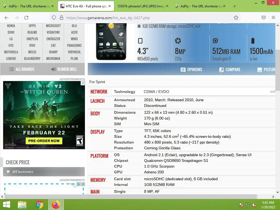Click the muted volume tray icon
Screen dimensions: 280x210
point(254,205)
